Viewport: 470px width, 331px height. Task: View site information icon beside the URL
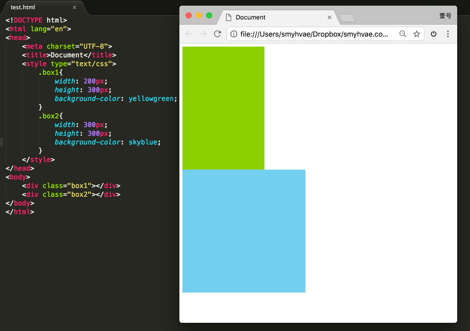[234, 34]
